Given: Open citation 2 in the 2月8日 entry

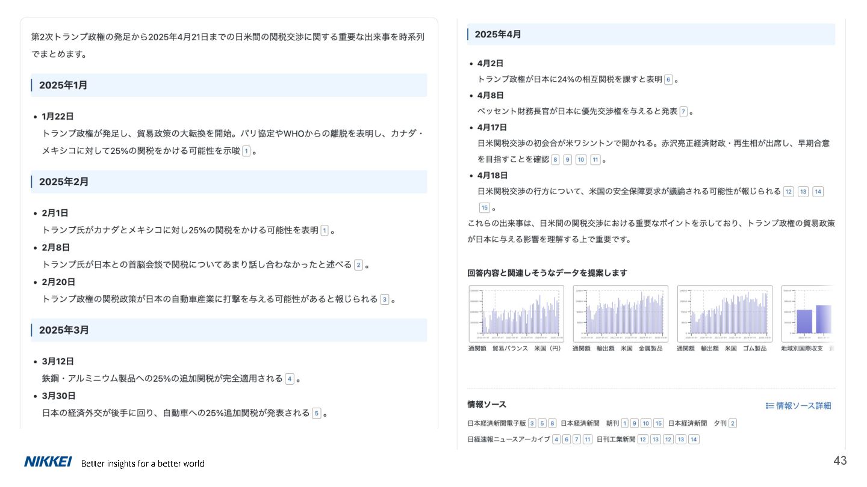Looking at the screenshot, I should pos(358,265).
